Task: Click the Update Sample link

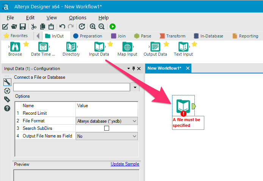Action: pos(125,164)
